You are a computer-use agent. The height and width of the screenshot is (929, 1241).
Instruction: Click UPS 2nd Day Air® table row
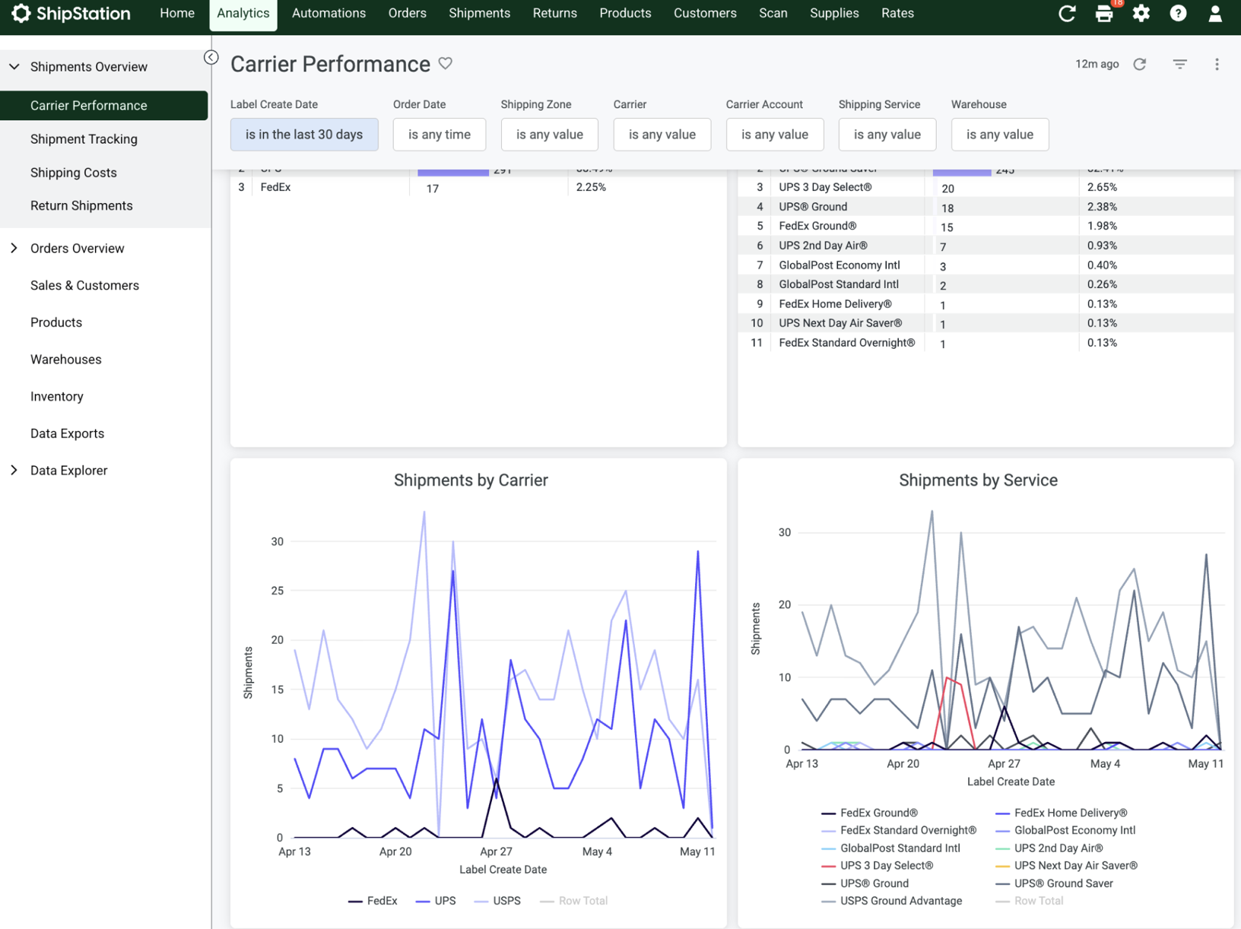985,246
